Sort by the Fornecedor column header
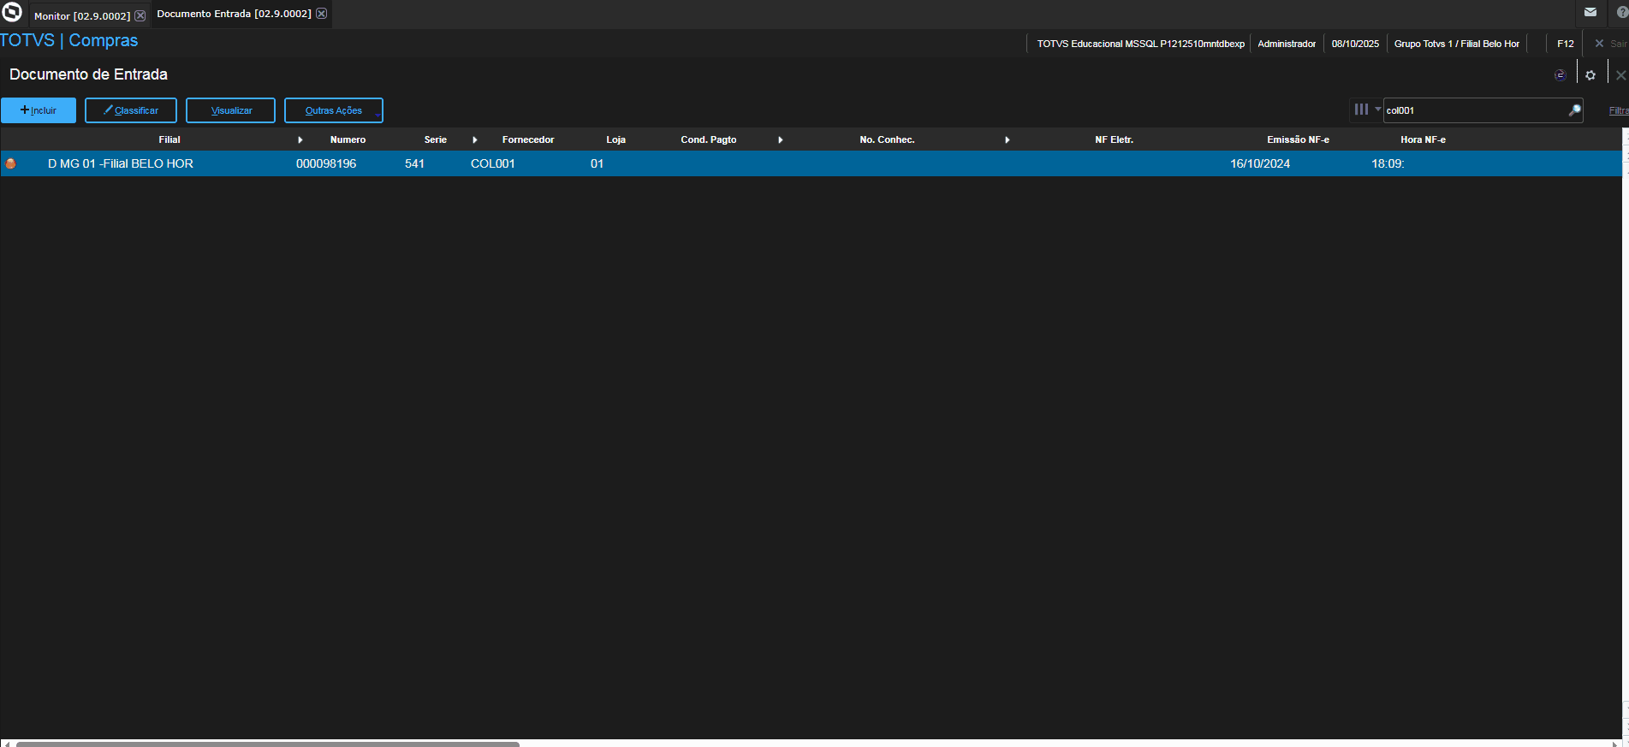Screen dimensions: 1629x747 (x=528, y=139)
